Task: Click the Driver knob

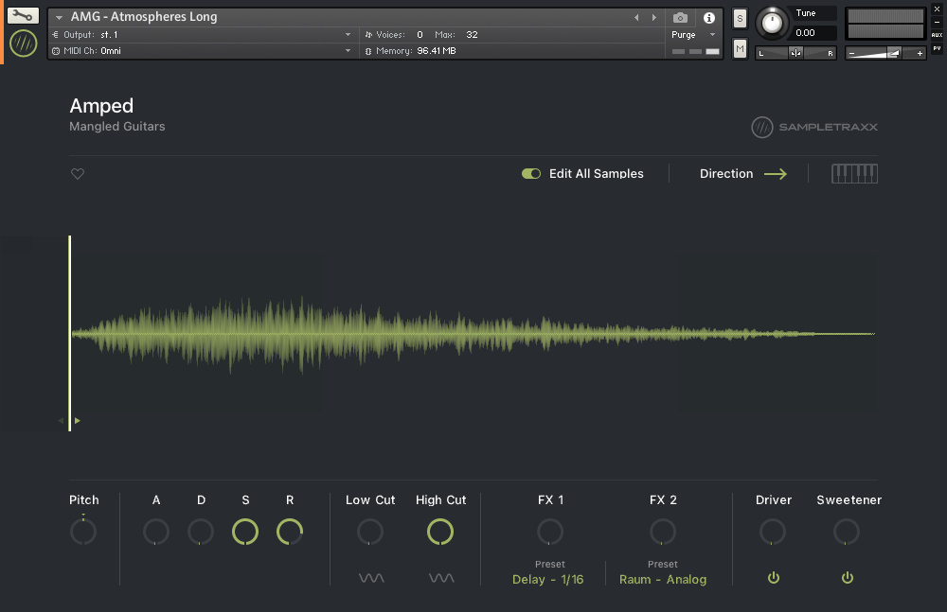Action: pyautogui.click(x=773, y=532)
